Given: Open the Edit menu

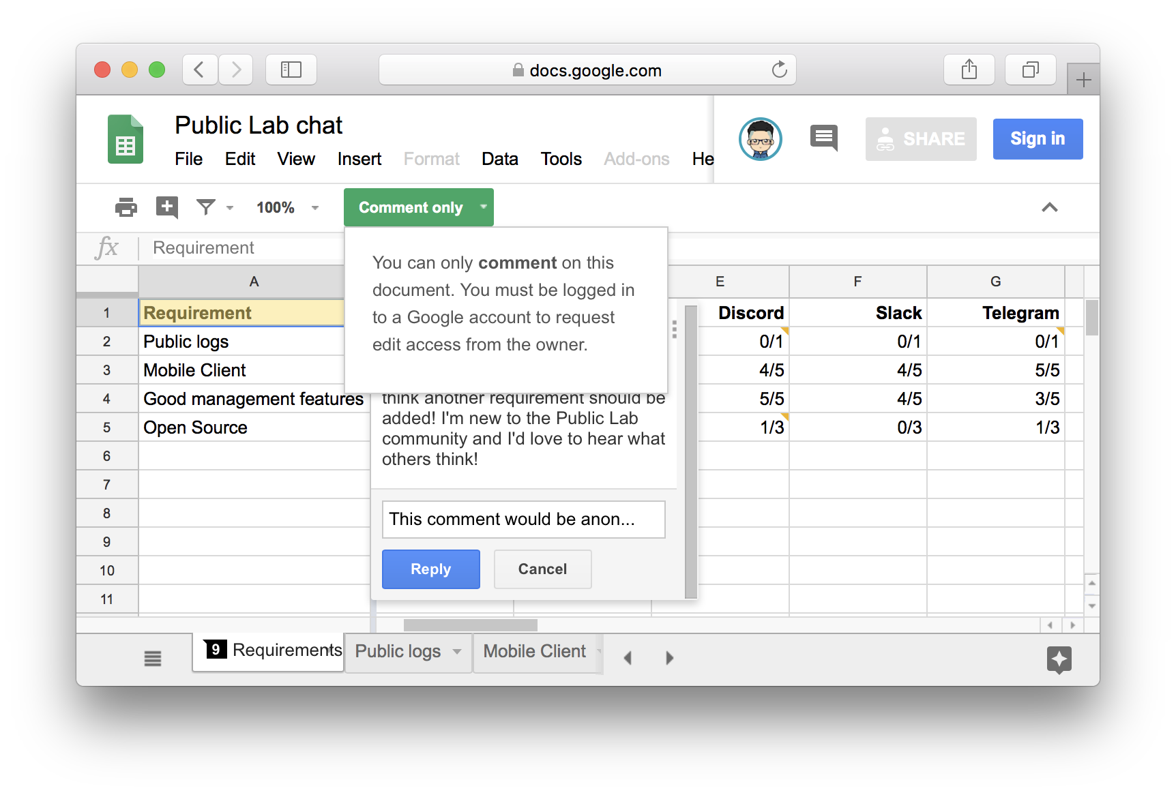Looking at the screenshot, I should (240, 159).
